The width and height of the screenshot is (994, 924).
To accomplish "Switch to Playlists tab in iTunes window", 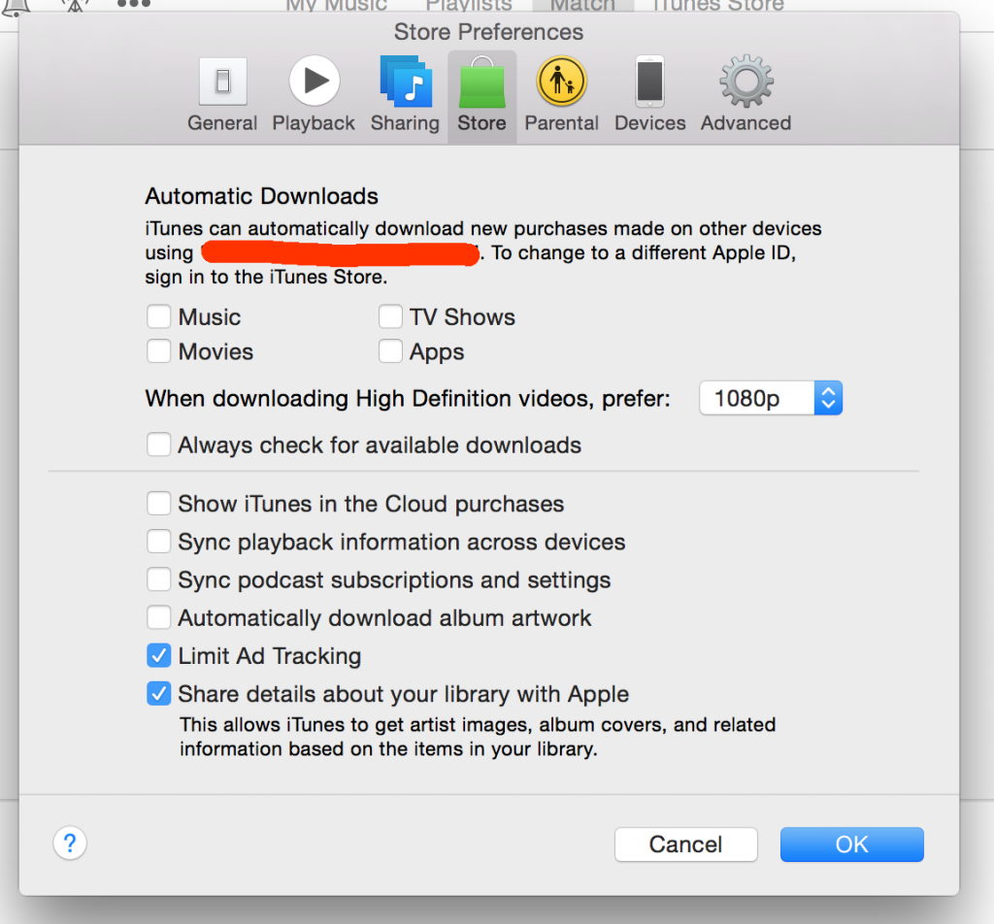I will 469,6.
